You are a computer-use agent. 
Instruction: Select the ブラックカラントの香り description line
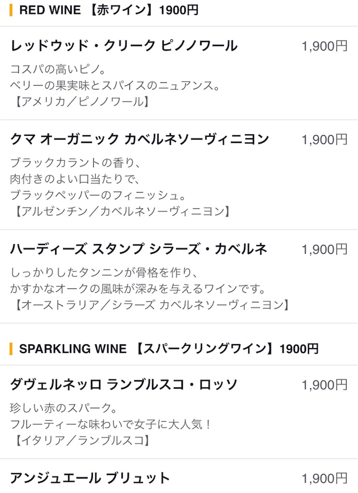75,163
